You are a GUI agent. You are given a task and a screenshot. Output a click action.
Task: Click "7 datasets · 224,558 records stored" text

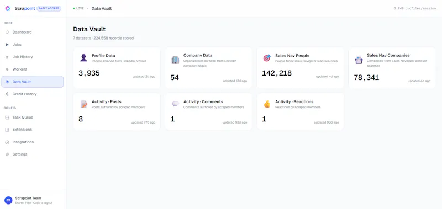click(103, 38)
